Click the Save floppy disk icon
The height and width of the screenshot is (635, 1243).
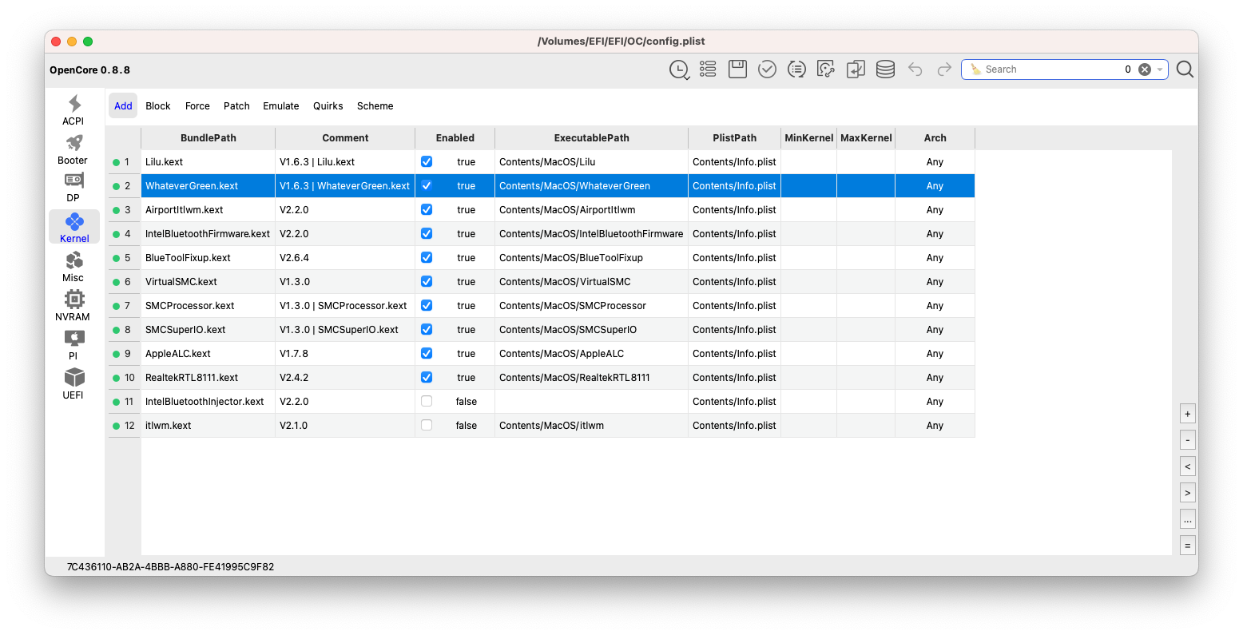coord(737,69)
